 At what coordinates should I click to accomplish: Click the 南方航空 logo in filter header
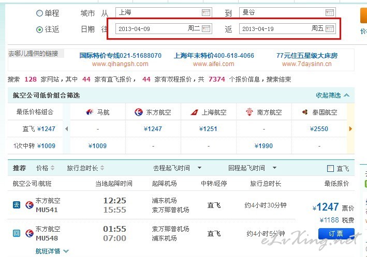[x=249, y=112]
